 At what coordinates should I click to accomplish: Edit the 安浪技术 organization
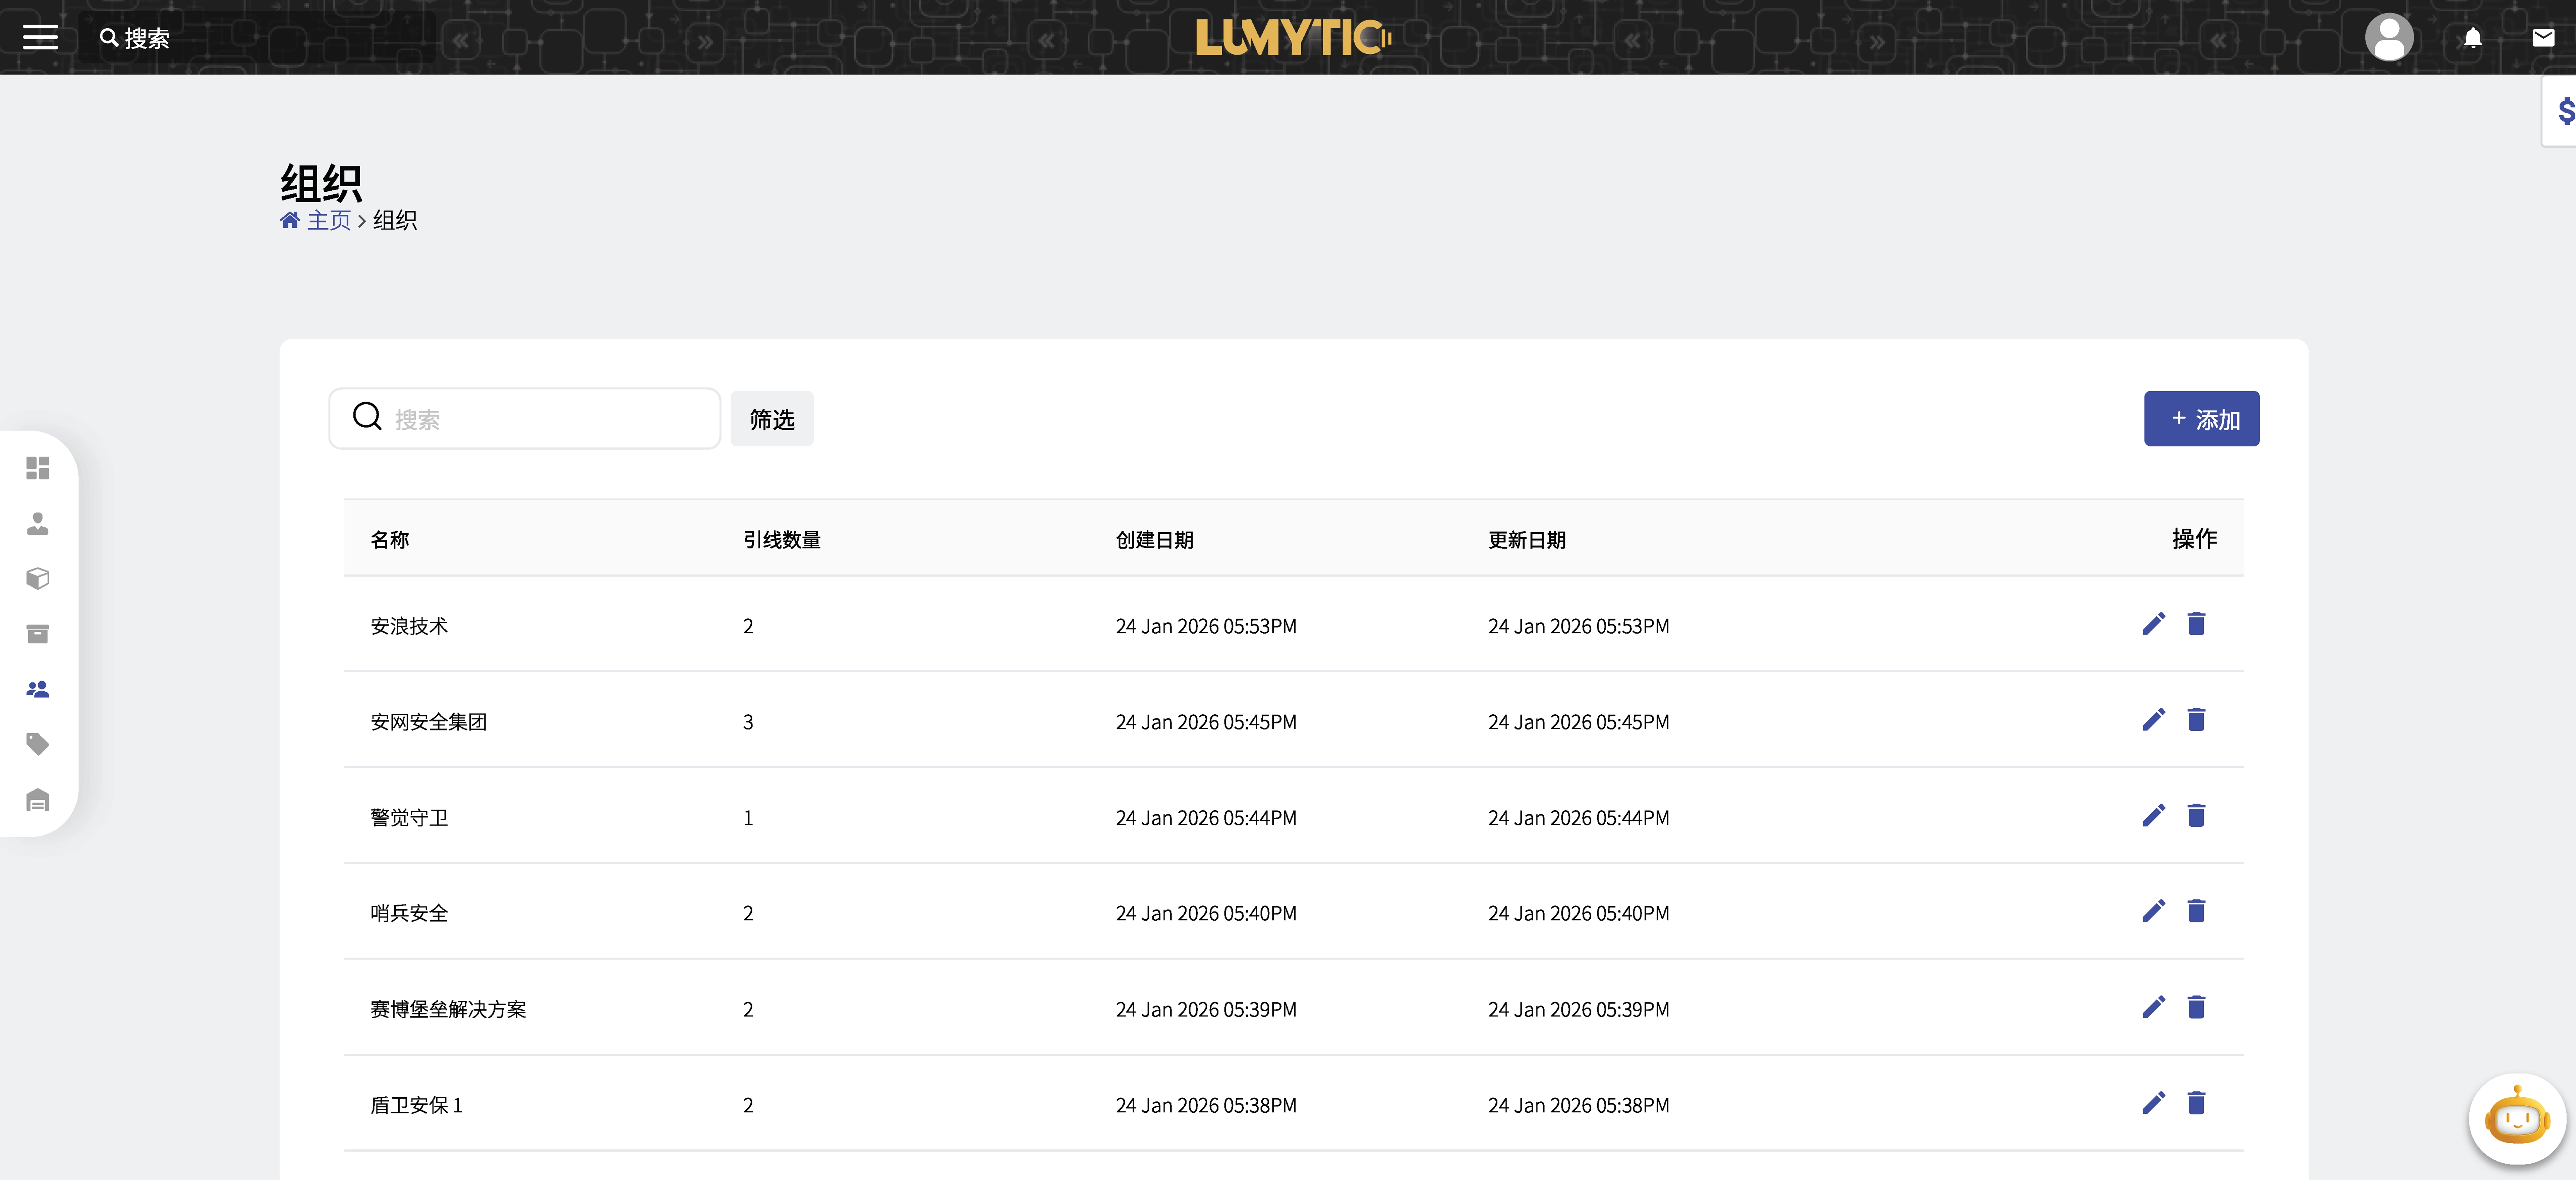coord(2153,625)
